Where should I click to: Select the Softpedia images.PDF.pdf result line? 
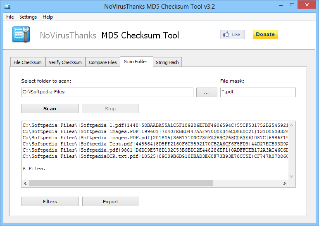155,138
